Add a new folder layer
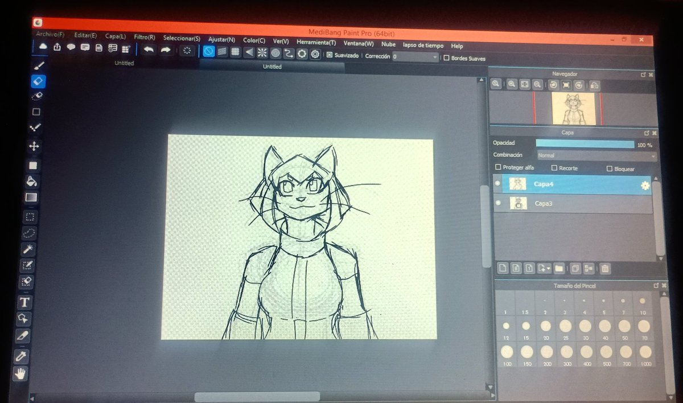The width and height of the screenshot is (683, 403). tap(559, 268)
